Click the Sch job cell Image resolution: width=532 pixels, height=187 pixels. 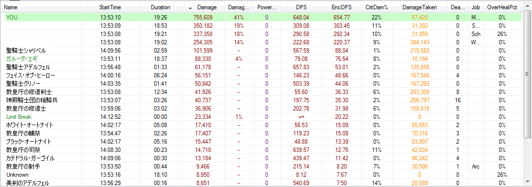[x=476, y=34]
